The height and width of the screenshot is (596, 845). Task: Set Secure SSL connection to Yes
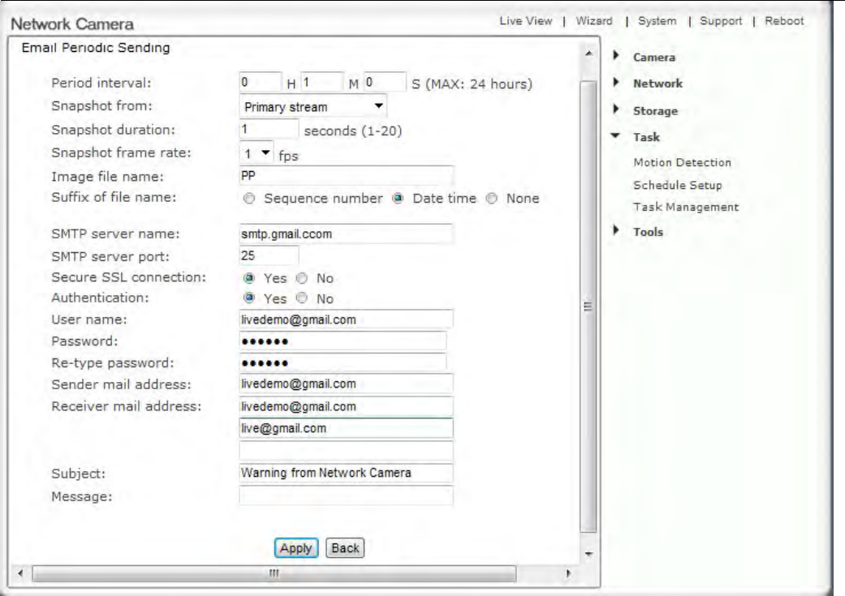click(x=248, y=278)
